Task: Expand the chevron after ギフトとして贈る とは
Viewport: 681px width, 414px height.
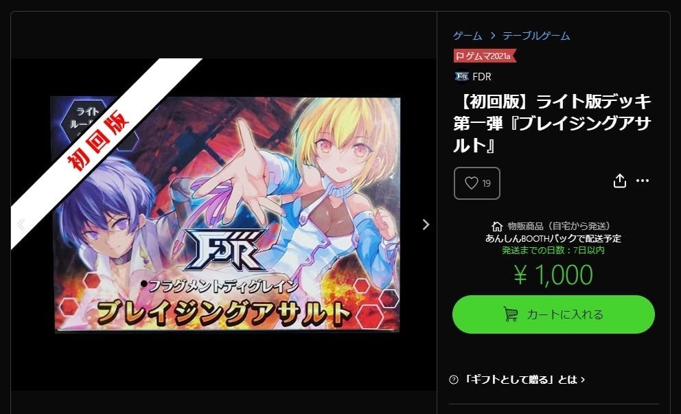Action: (x=582, y=380)
